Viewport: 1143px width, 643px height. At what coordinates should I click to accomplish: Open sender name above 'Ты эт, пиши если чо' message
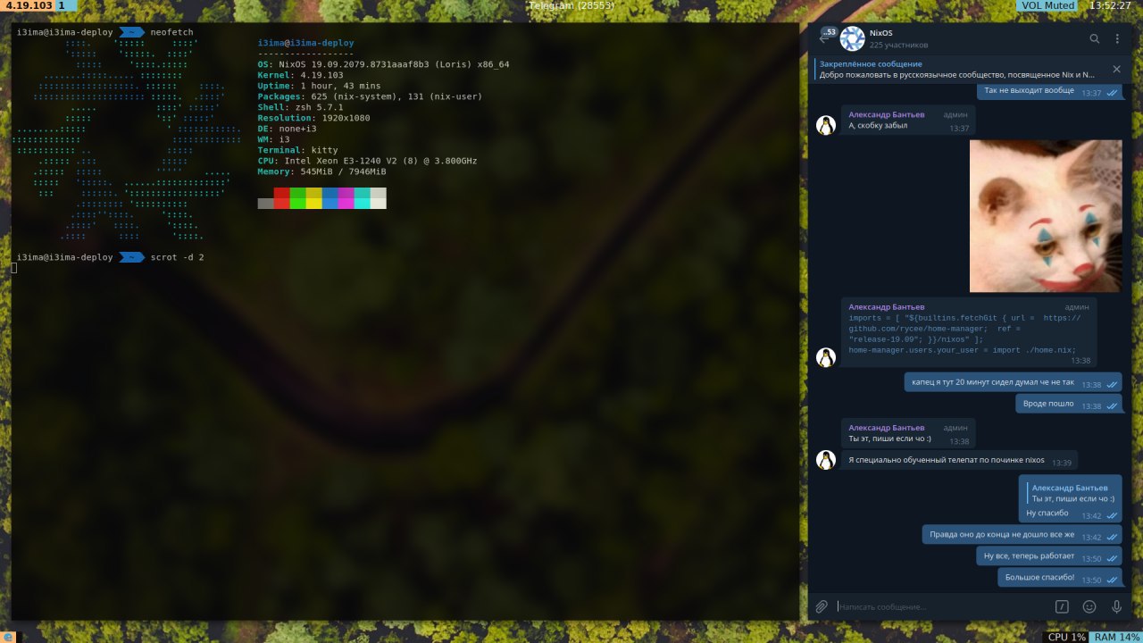click(887, 428)
